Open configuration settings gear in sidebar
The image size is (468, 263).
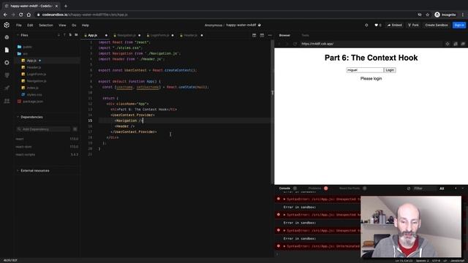point(7,63)
